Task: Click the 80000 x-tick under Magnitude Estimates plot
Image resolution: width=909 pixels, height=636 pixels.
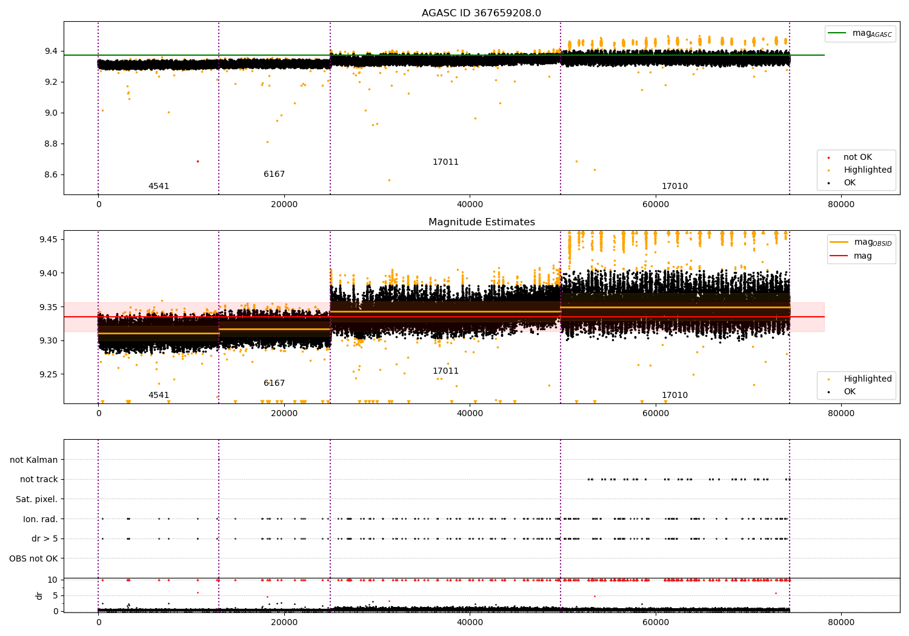Action: point(841,414)
